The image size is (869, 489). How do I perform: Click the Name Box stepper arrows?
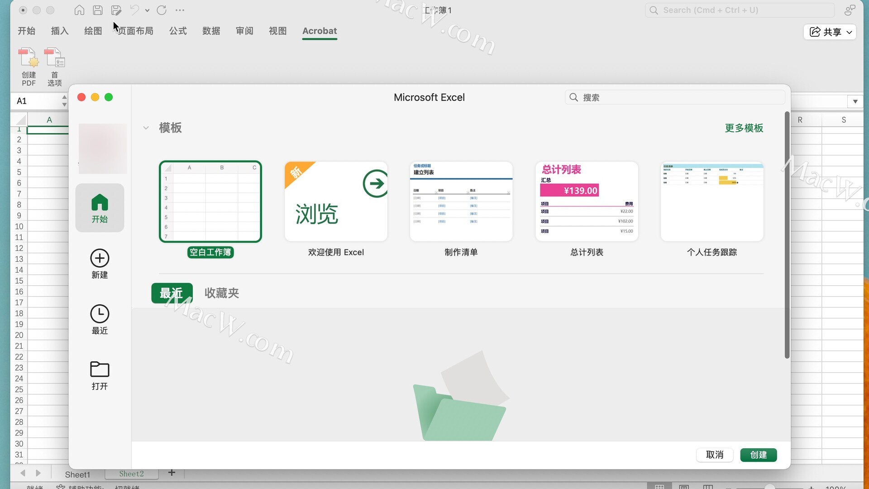(x=64, y=101)
